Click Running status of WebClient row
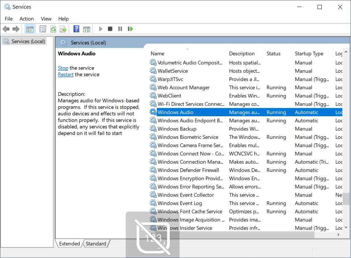Viewport: 351px width, 258px height. tap(276, 96)
